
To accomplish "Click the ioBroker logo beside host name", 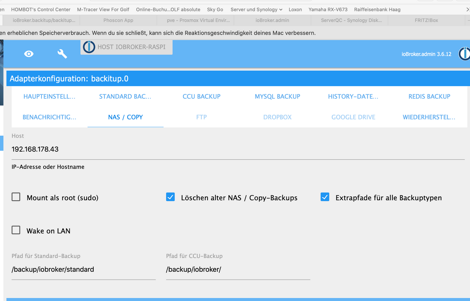I will coord(89,47).
